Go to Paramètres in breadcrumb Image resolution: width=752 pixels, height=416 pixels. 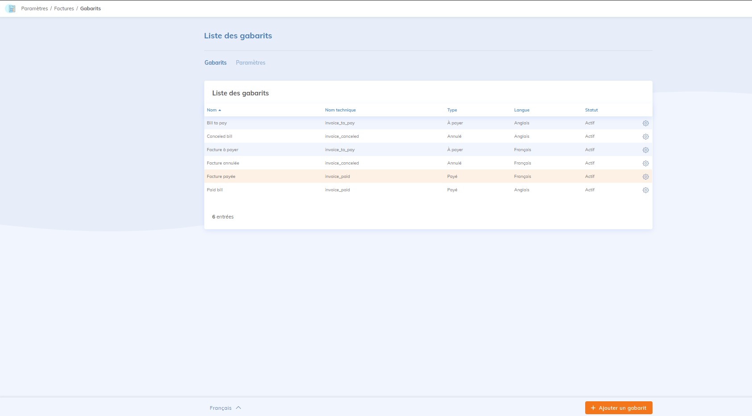[x=34, y=9]
